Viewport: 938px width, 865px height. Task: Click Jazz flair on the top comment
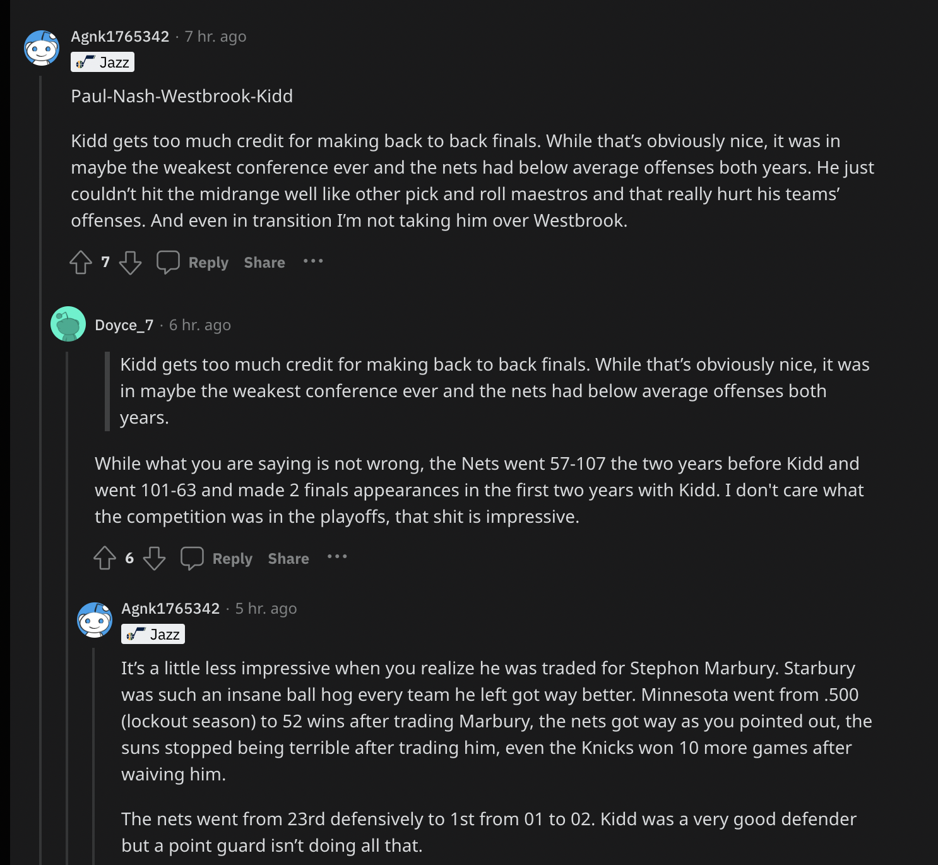click(x=102, y=63)
